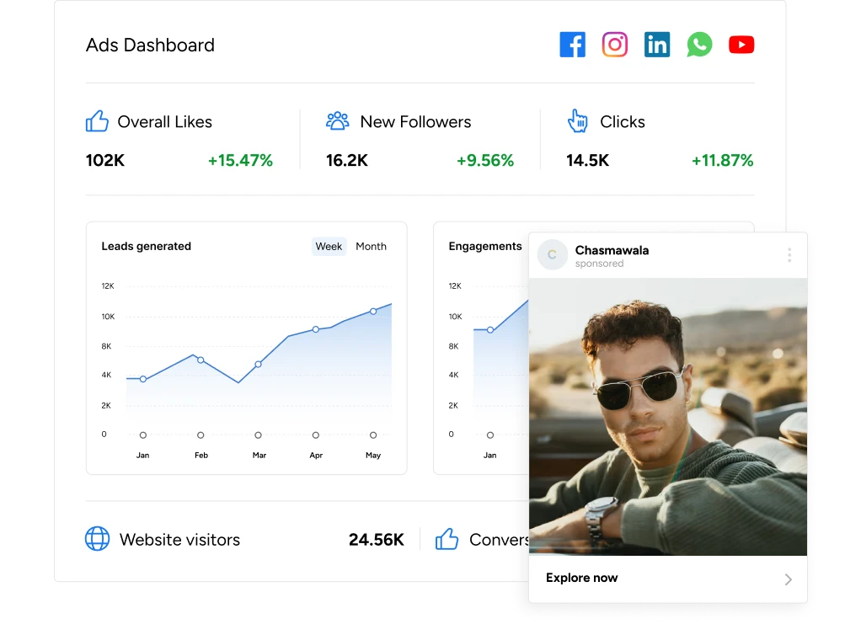The width and height of the screenshot is (861, 640).
Task: Click the Ads Dashboard title
Action: [150, 45]
